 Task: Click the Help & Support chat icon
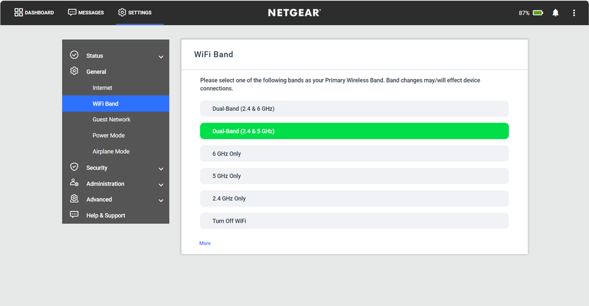click(x=74, y=215)
